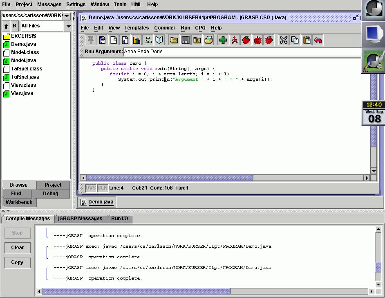Switch to the Run I/O tab
This screenshot has width=385, height=298.
[120, 219]
